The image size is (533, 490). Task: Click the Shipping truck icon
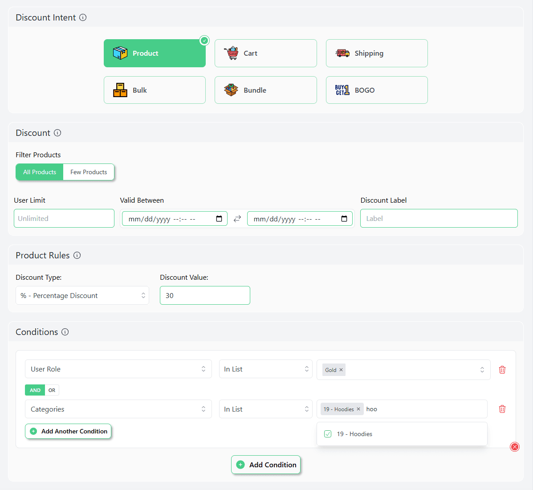click(342, 53)
